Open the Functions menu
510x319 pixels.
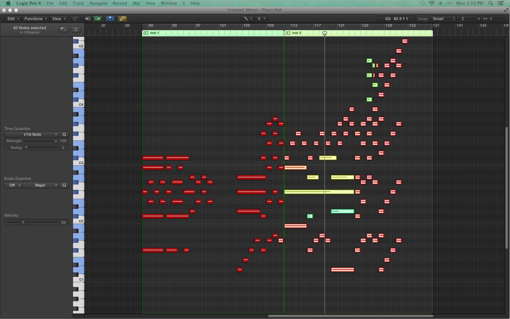point(36,19)
